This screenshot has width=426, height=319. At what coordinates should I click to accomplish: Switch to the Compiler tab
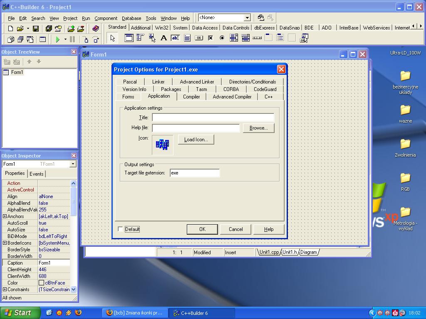(191, 97)
